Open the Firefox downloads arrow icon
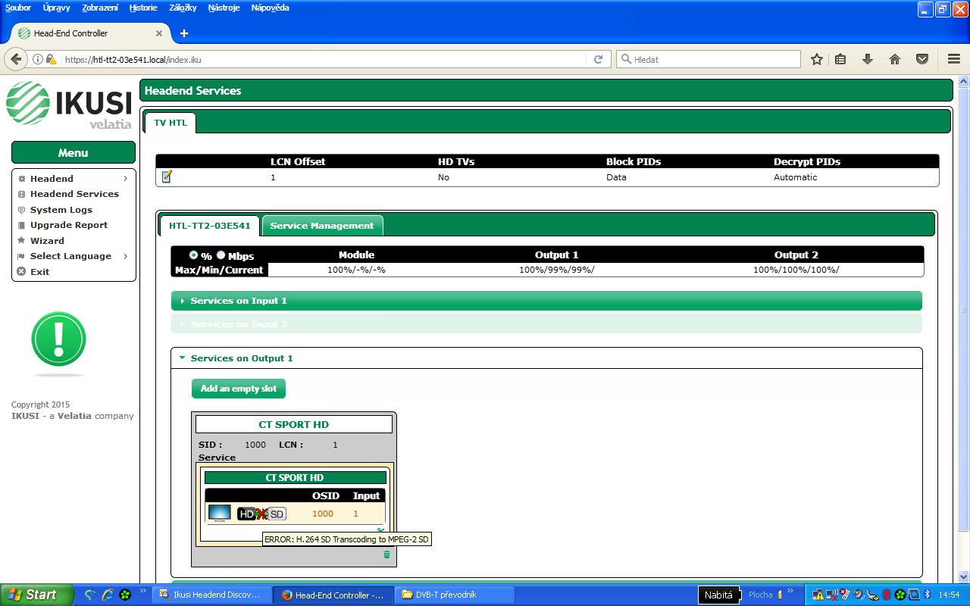The image size is (970, 606). click(x=868, y=59)
